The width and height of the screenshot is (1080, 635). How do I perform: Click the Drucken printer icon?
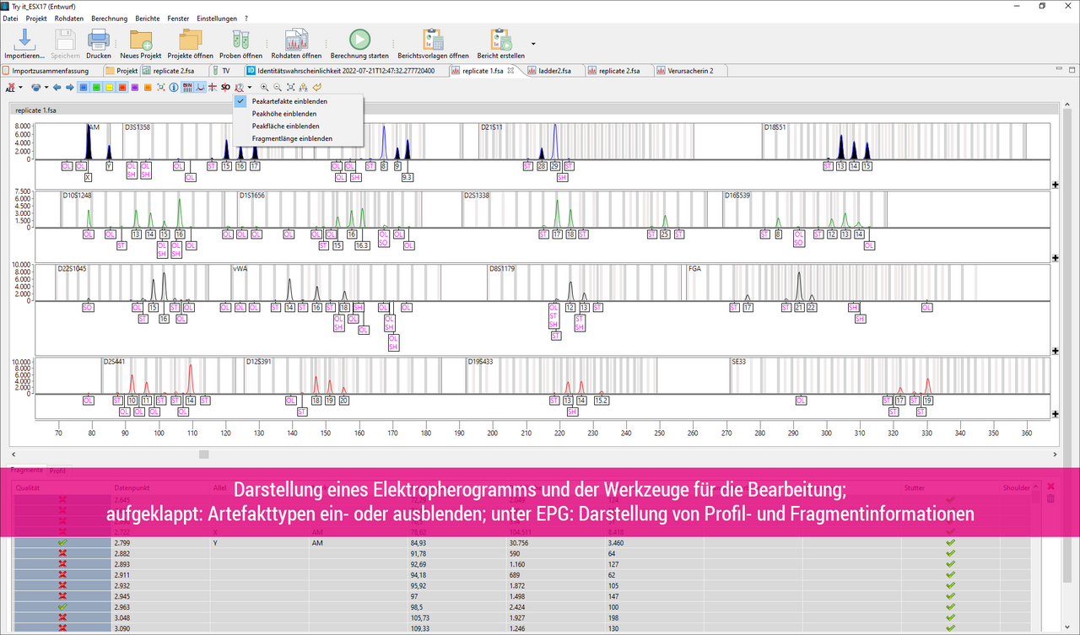(99, 39)
